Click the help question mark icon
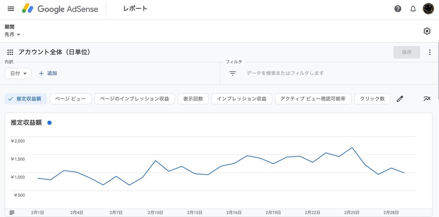 tap(398, 9)
